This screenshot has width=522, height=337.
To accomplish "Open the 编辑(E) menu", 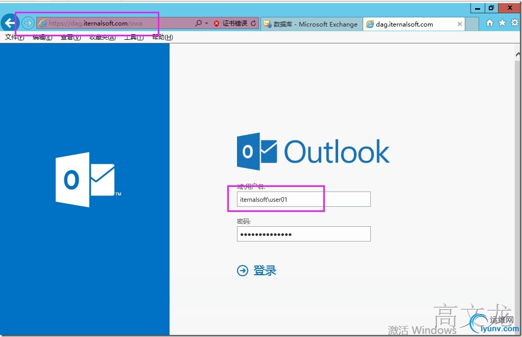I will click(42, 37).
